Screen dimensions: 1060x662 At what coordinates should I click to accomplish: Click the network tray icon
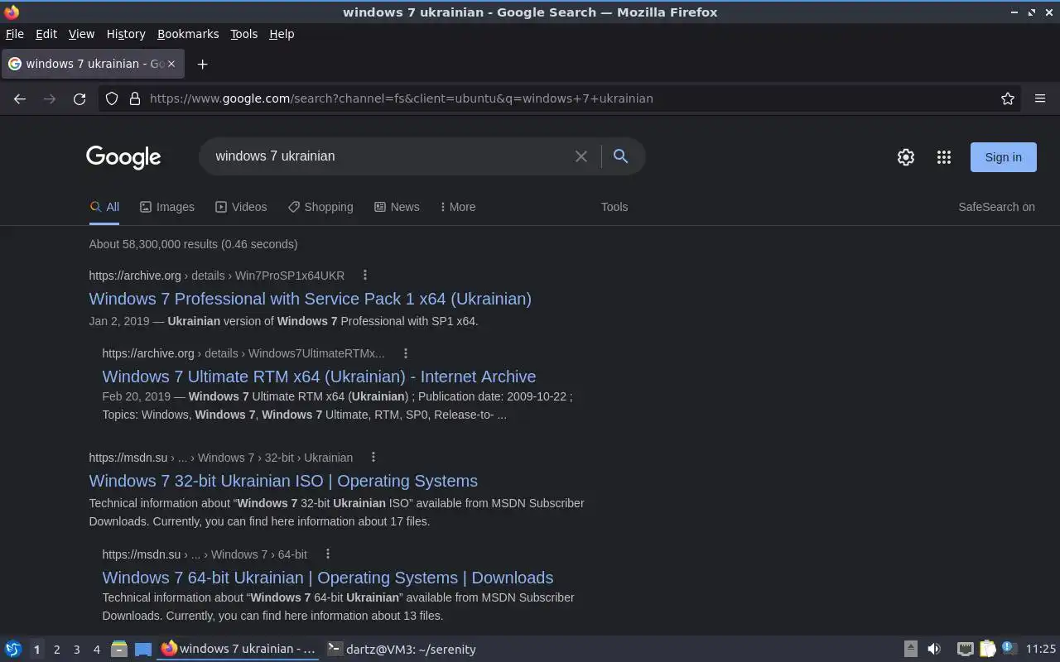(x=965, y=650)
